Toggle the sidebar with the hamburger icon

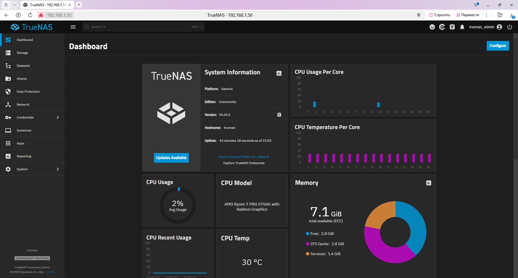[73, 27]
